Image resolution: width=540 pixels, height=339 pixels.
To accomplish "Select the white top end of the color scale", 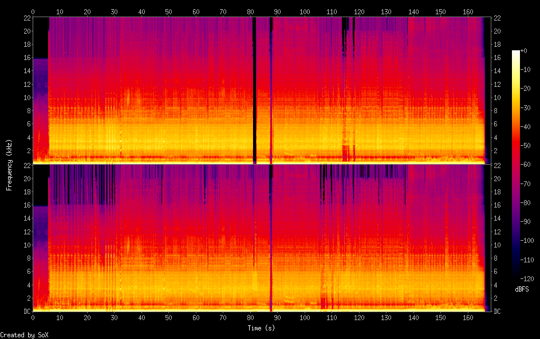I will [x=516, y=53].
